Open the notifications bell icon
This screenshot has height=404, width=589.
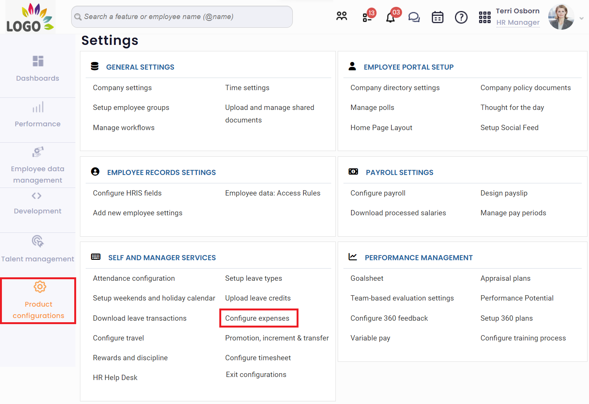coord(391,17)
